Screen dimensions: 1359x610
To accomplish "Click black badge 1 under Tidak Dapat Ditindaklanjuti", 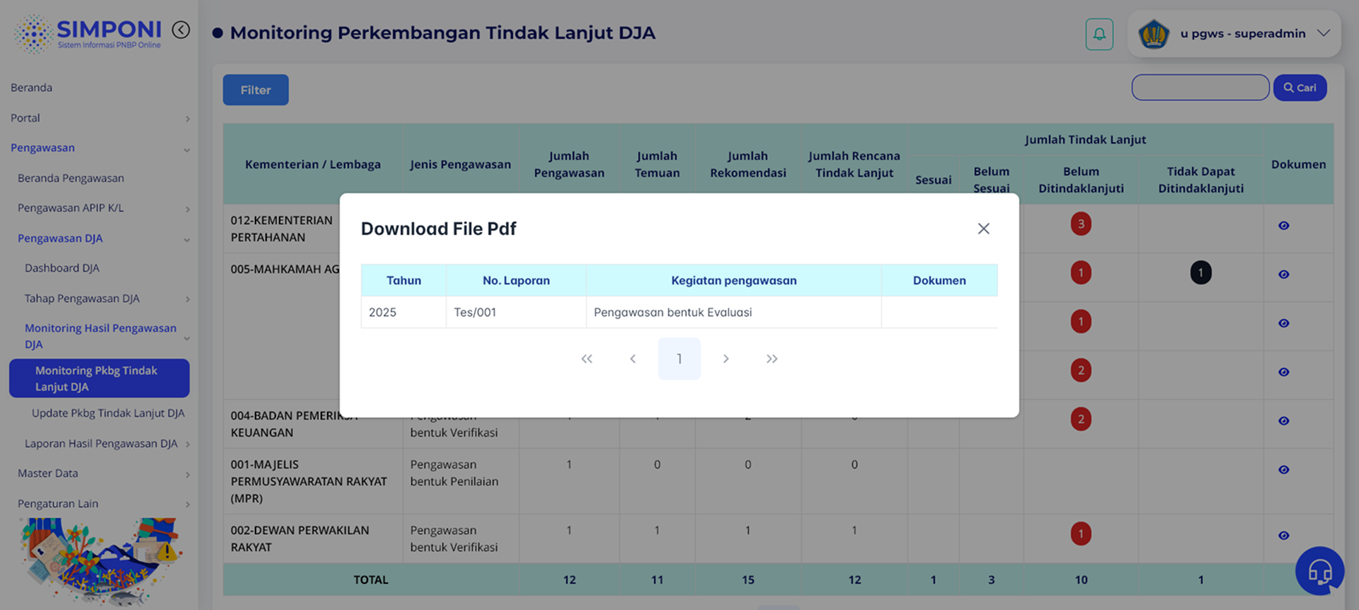I will pyautogui.click(x=1200, y=272).
